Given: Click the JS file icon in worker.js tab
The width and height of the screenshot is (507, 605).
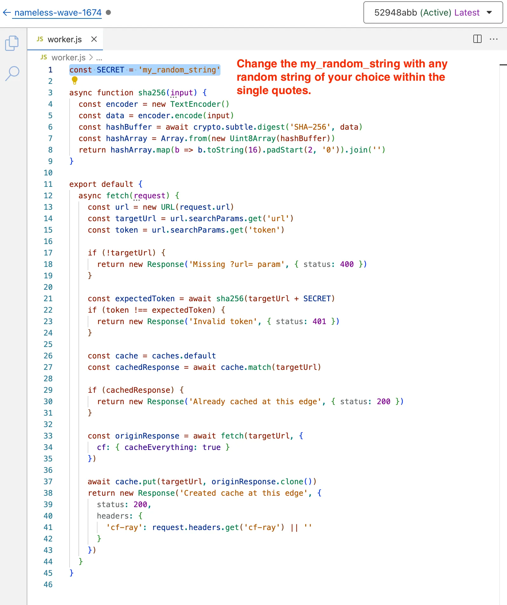Looking at the screenshot, I should coord(40,39).
